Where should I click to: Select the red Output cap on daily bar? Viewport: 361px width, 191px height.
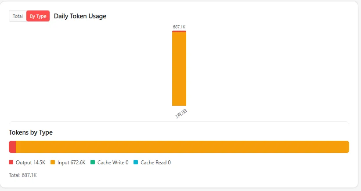point(179,31)
